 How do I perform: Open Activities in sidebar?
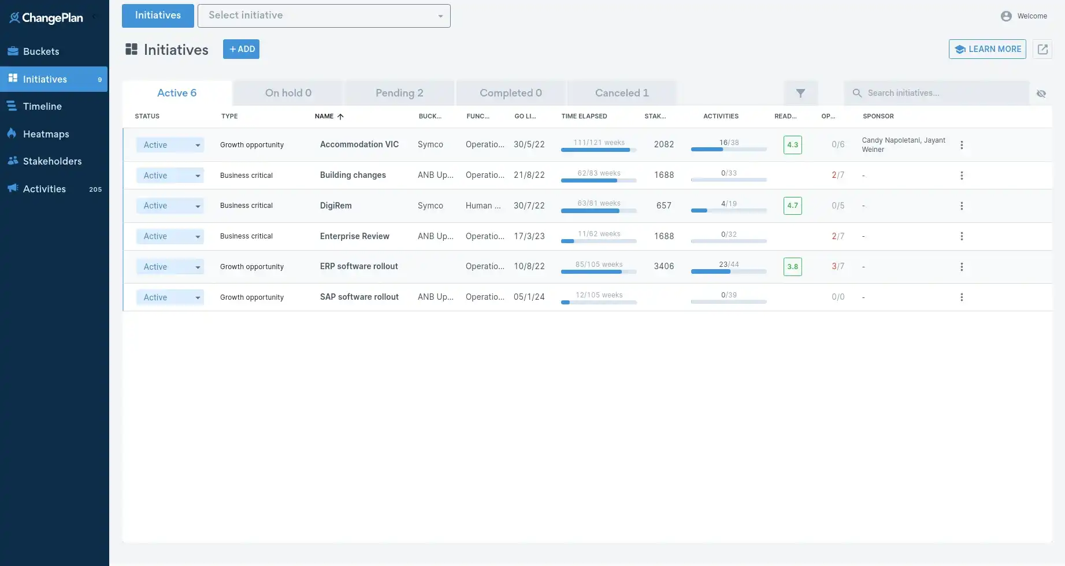[x=44, y=189]
